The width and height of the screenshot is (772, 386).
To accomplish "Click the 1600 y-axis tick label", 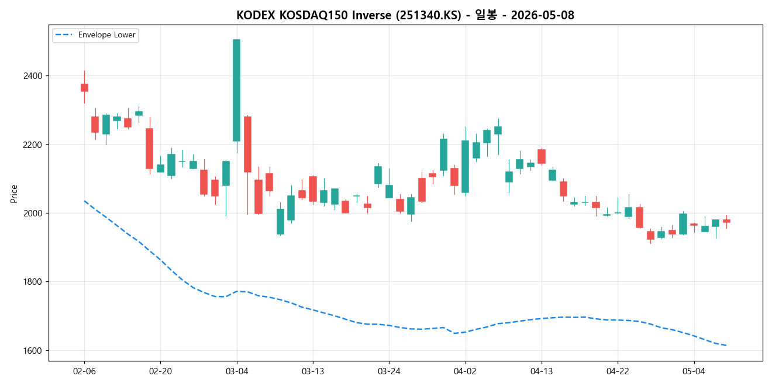I will [x=33, y=351].
